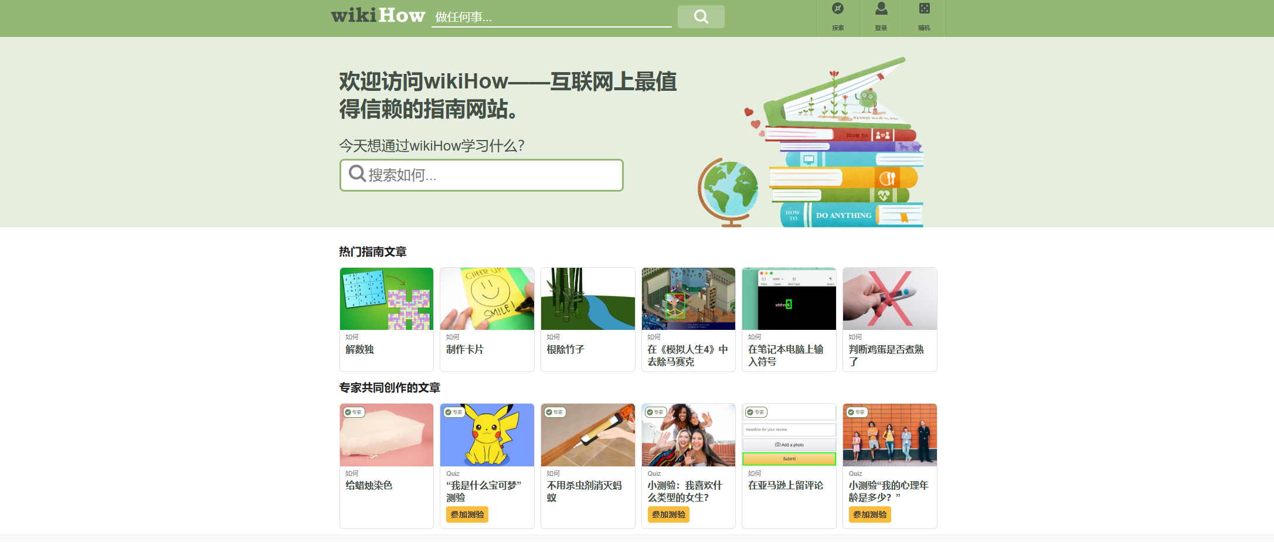
Task: Click 参加测验 under 我喜欢什么类型的女生 quiz
Action: pos(668,514)
